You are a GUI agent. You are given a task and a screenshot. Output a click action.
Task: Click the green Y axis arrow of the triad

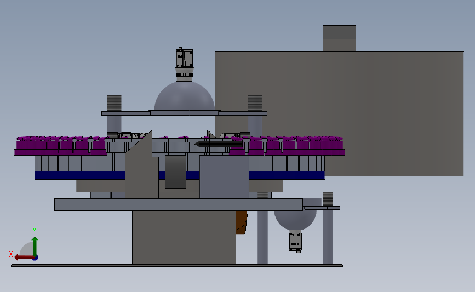coord(35,246)
